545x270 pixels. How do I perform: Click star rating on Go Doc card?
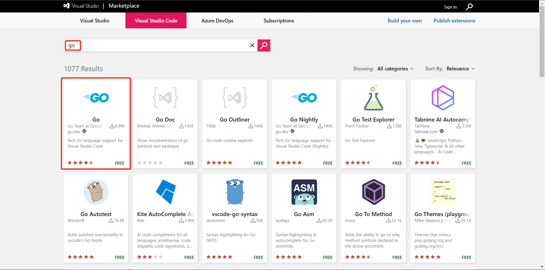pyautogui.click(x=150, y=163)
